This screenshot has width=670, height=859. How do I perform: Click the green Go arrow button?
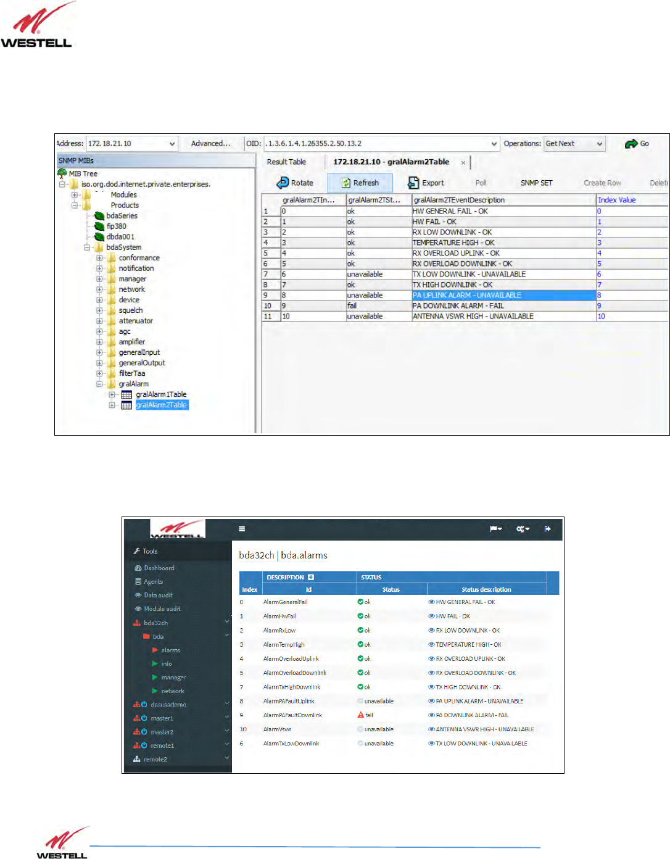[631, 144]
